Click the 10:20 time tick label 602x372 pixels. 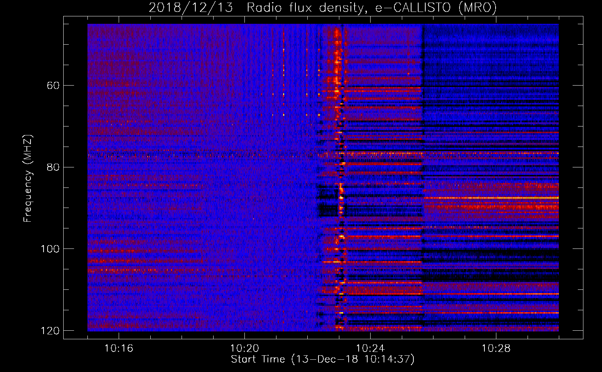click(x=244, y=349)
